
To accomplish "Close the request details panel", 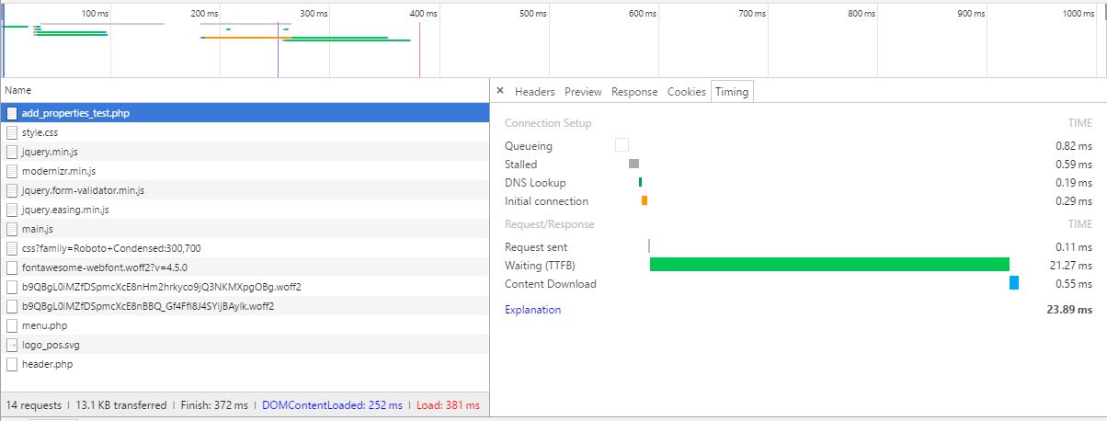I will pyautogui.click(x=500, y=91).
